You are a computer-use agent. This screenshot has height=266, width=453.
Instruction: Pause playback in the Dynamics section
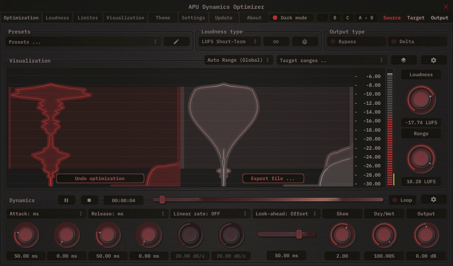66,199
